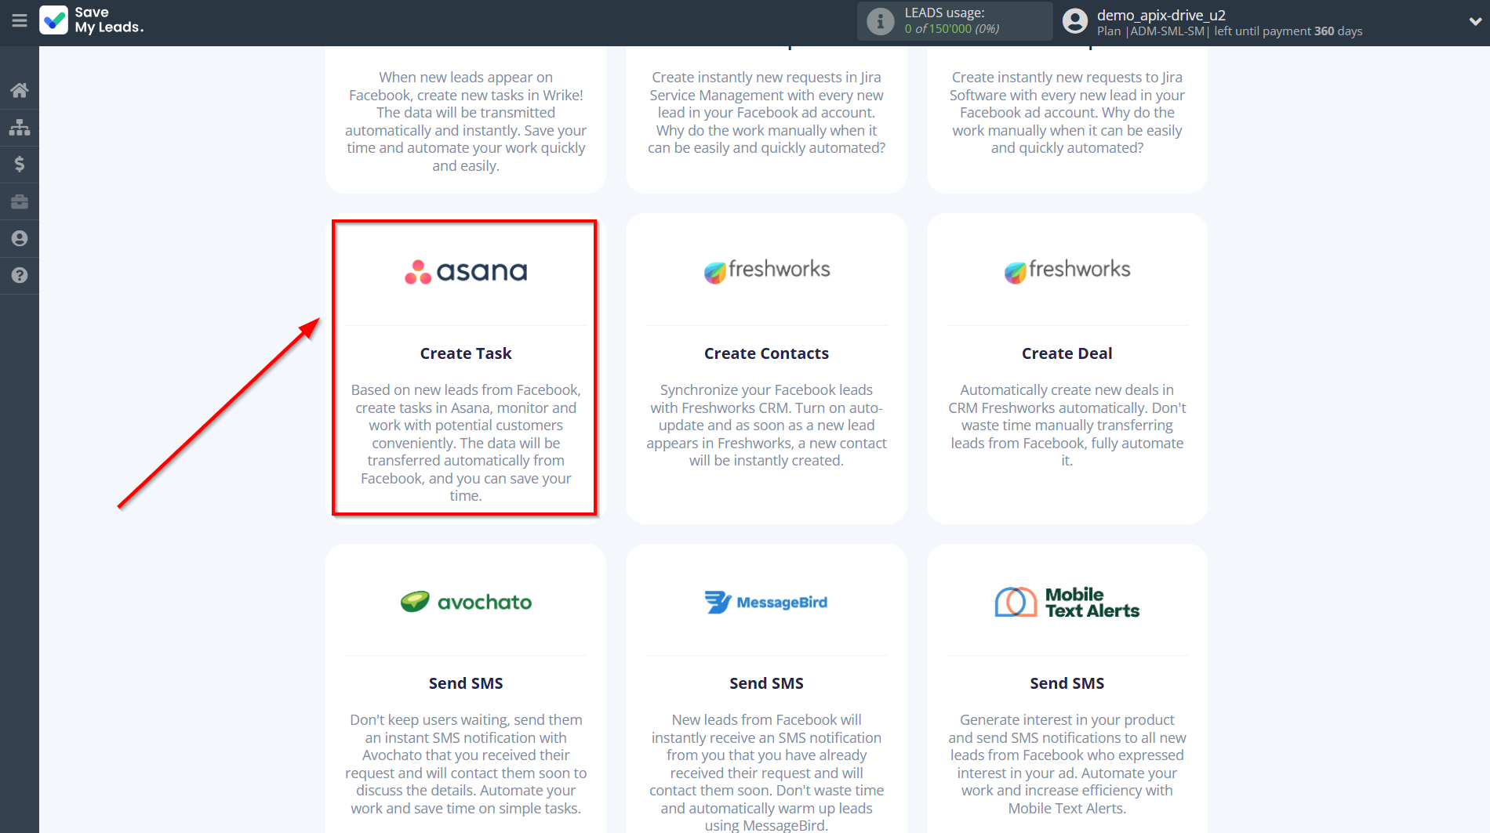Screen dimensions: 1490x833
Task: Click the Freshworks logo above Create Contacts
Action: [x=766, y=270]
